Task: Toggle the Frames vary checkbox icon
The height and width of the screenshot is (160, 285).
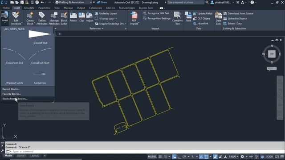Action: pos(97,19)
